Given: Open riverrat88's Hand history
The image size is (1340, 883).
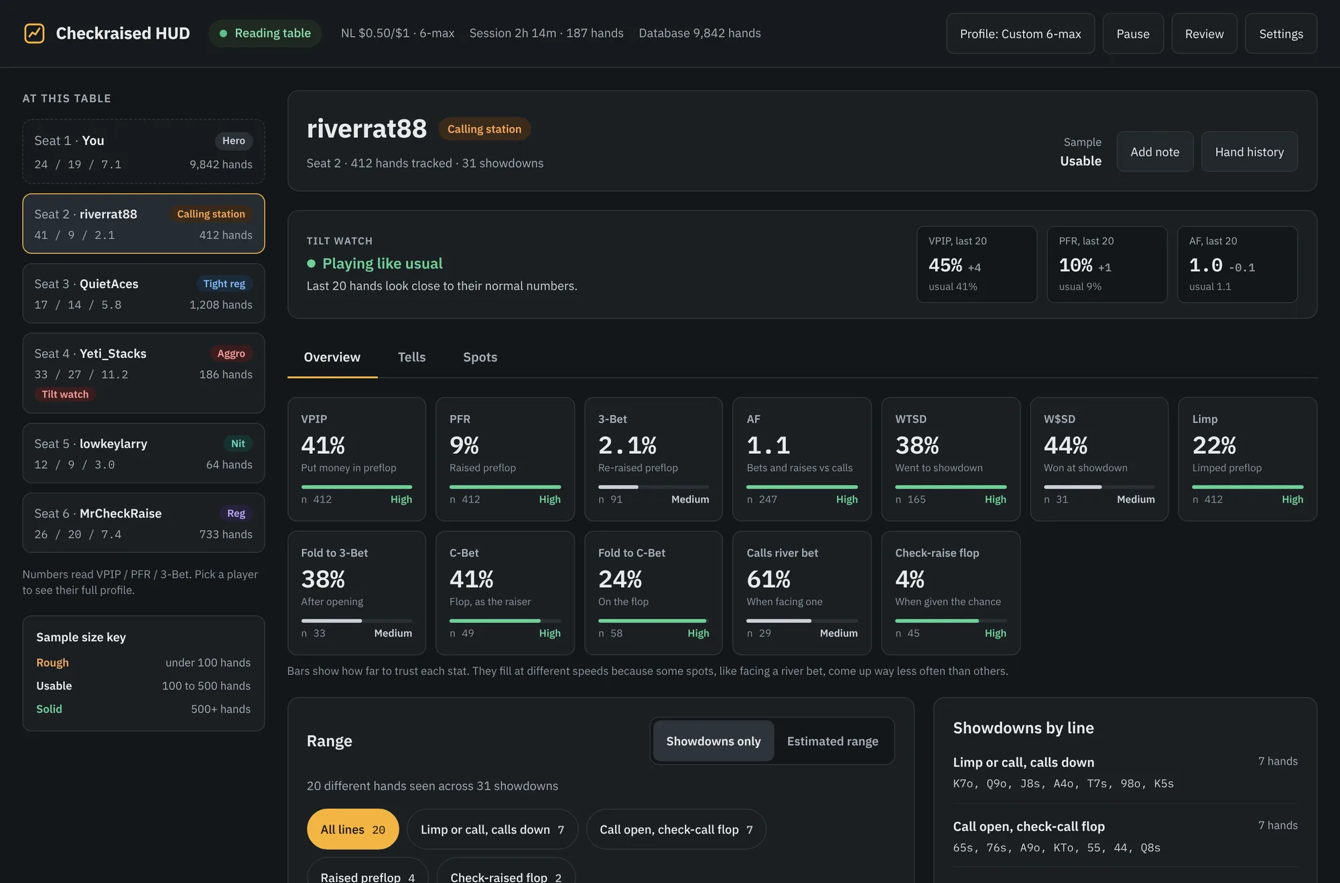Looking at the screenshot, I should coord(1250,152).
